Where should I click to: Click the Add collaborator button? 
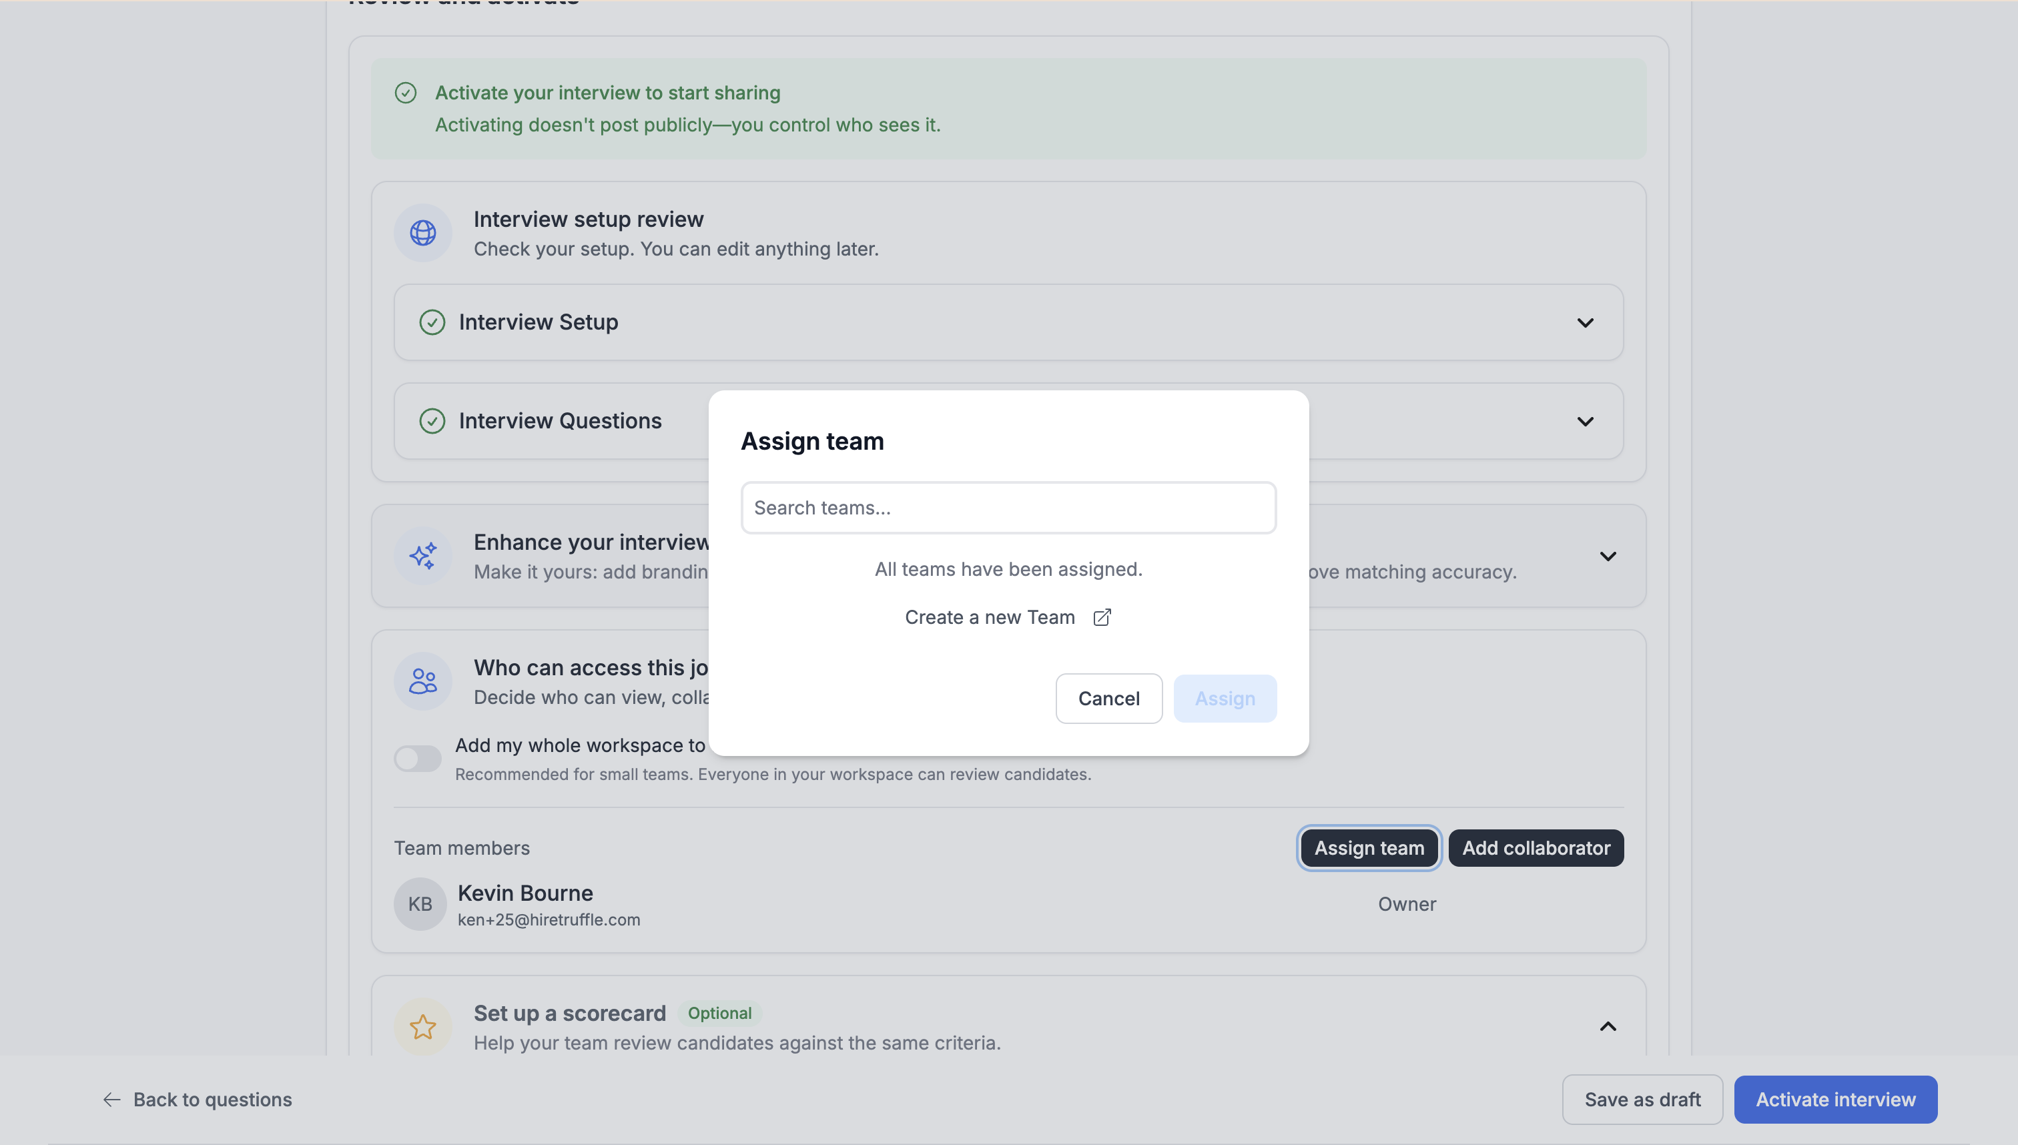coord(1535,847)
